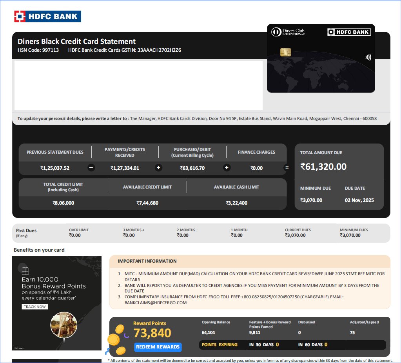Select the Chennai - 600058 address text
Viewport: 401px width, 363px height.
tap(360, 118)
